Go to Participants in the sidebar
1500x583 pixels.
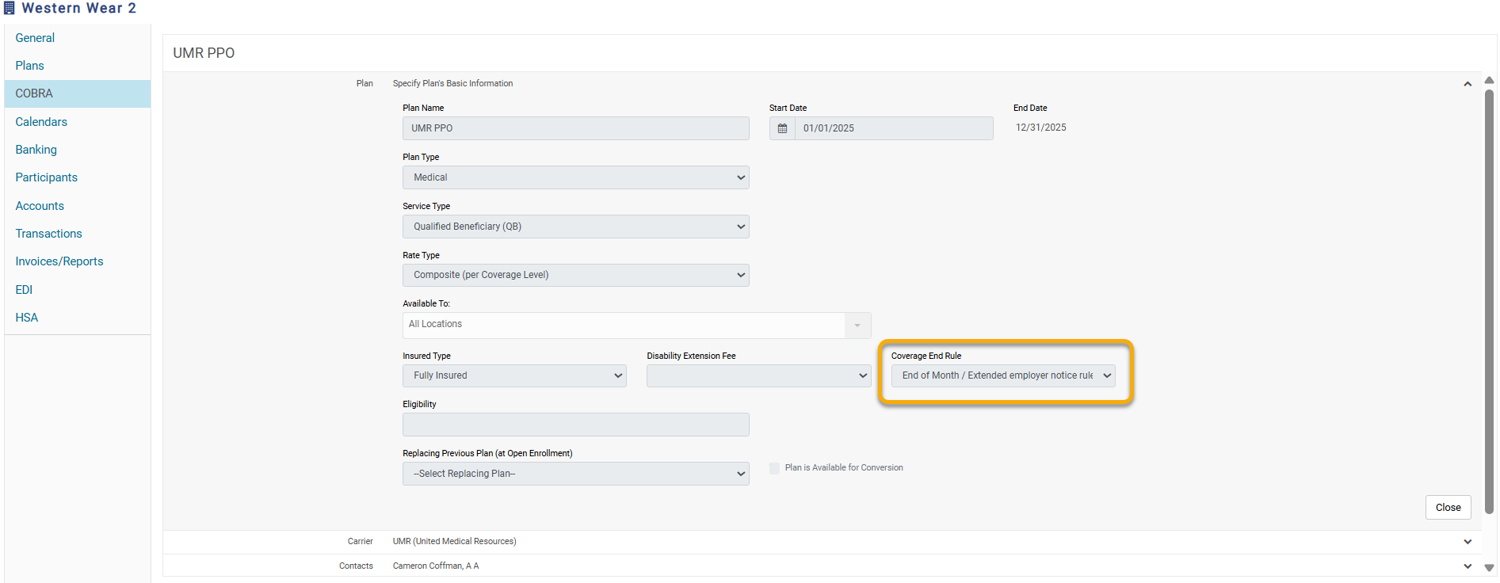[46, 177]
